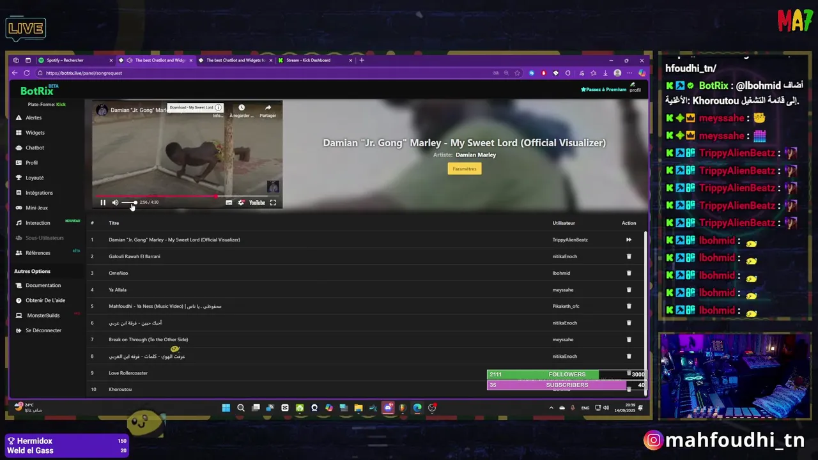The width and height of the screenshot is (818, 460).
Task: Close the Spotify – Rechercher tab
Action: pyautogui.click(x=111, y=60)
